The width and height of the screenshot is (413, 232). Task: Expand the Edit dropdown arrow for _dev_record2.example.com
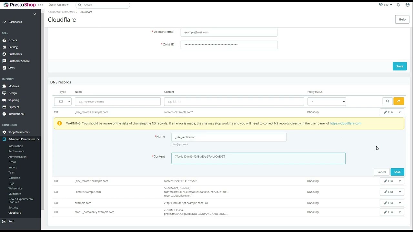tap(400, 181)
